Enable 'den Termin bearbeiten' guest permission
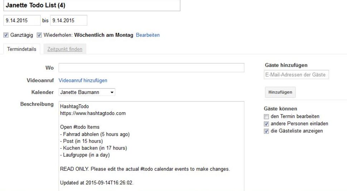The height and width of the screenshot is (191, 347). [x=266, y=117]
